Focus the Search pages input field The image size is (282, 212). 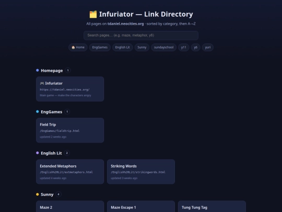(141, 36)
